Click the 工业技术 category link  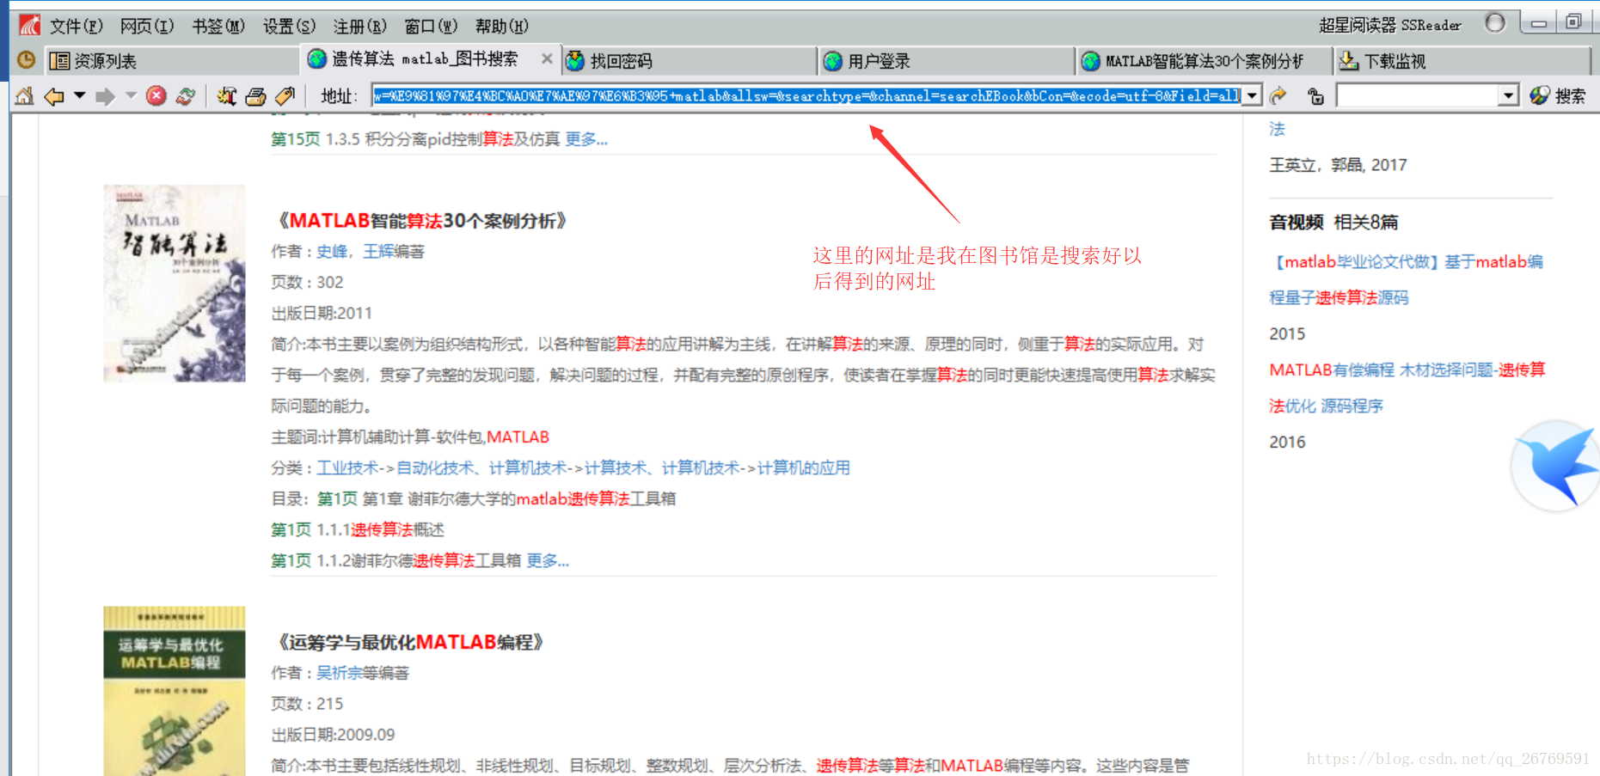point(347,467)
